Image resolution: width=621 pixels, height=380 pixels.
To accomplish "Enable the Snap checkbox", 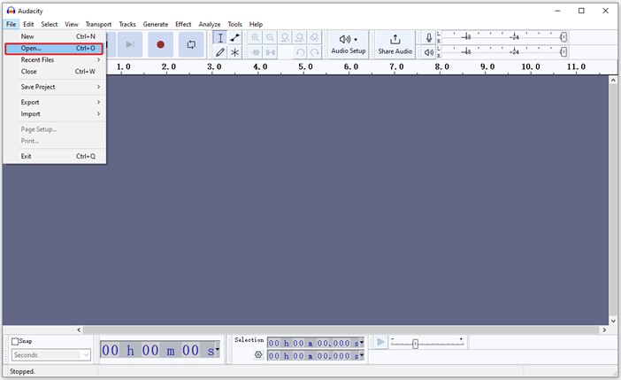I will coord(16,341).
